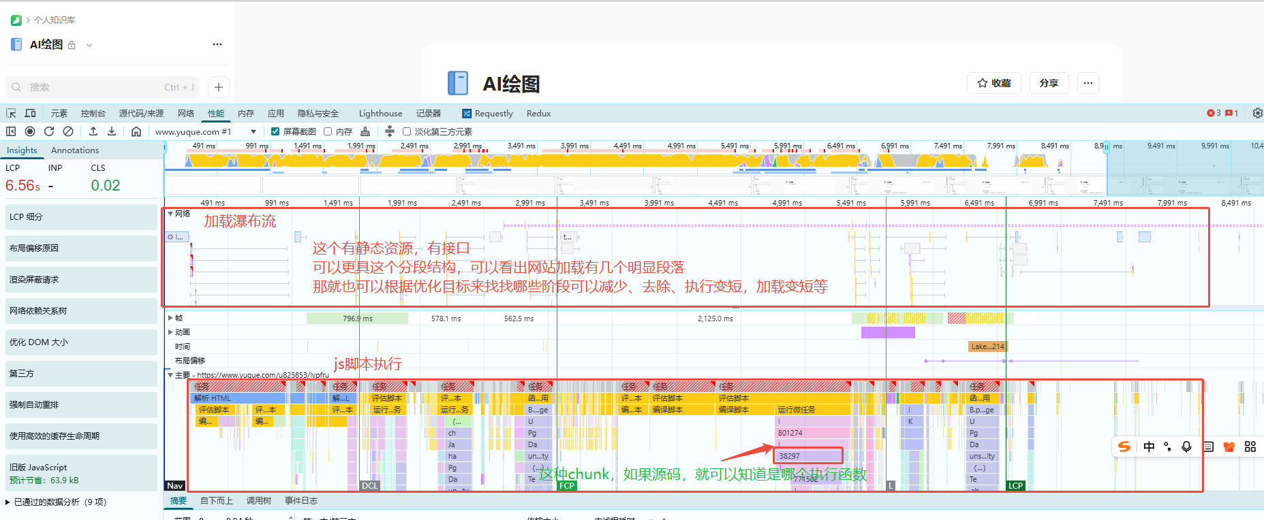Select the inspect element picker icon

pos(11,113)
